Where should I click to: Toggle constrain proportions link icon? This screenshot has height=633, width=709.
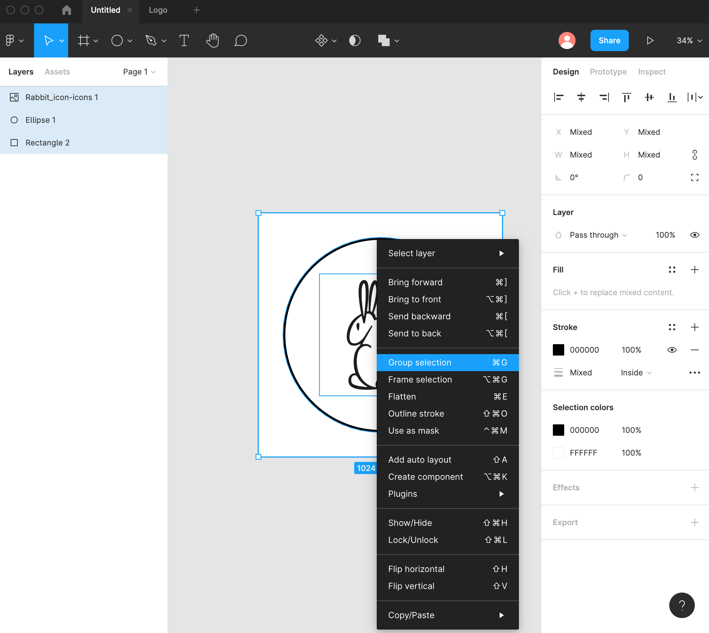click(694, 155)
